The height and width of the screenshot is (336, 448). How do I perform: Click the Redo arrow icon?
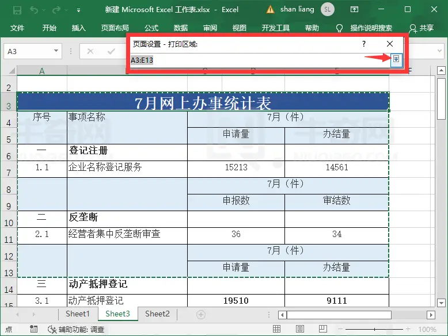coord(56,10)
